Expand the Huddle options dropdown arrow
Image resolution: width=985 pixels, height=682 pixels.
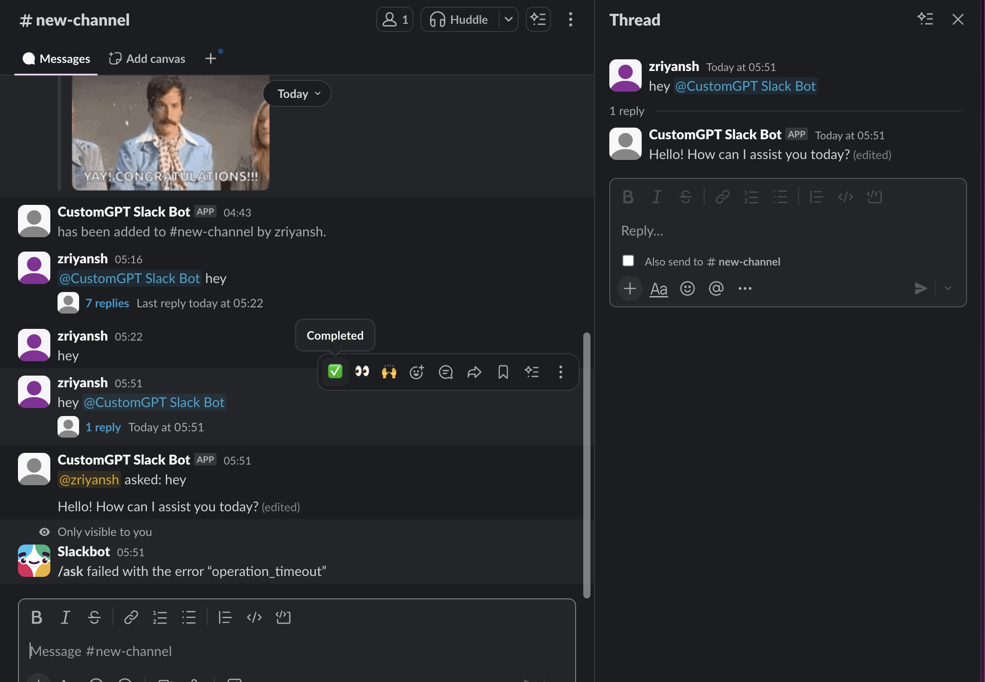[508, 20]
